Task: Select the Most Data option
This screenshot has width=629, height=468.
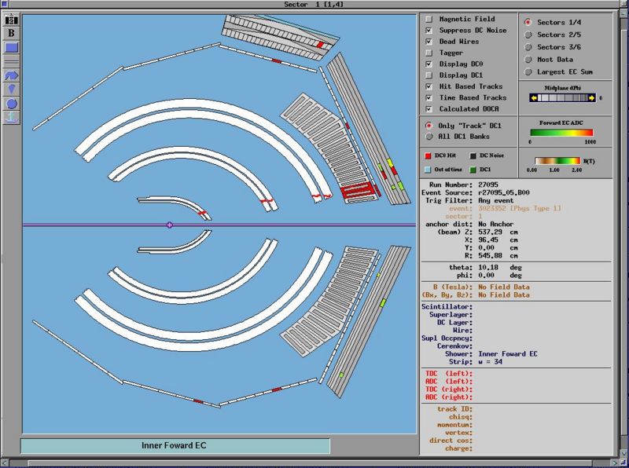Action: click(x=528, y=60)
